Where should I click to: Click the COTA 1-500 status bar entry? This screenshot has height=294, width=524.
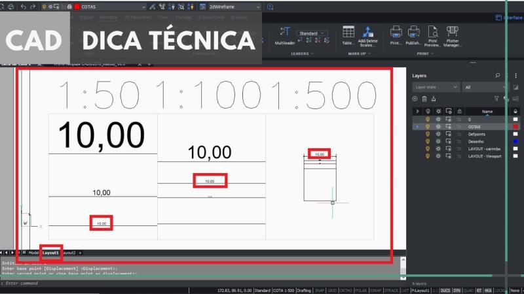pos(284,291)
